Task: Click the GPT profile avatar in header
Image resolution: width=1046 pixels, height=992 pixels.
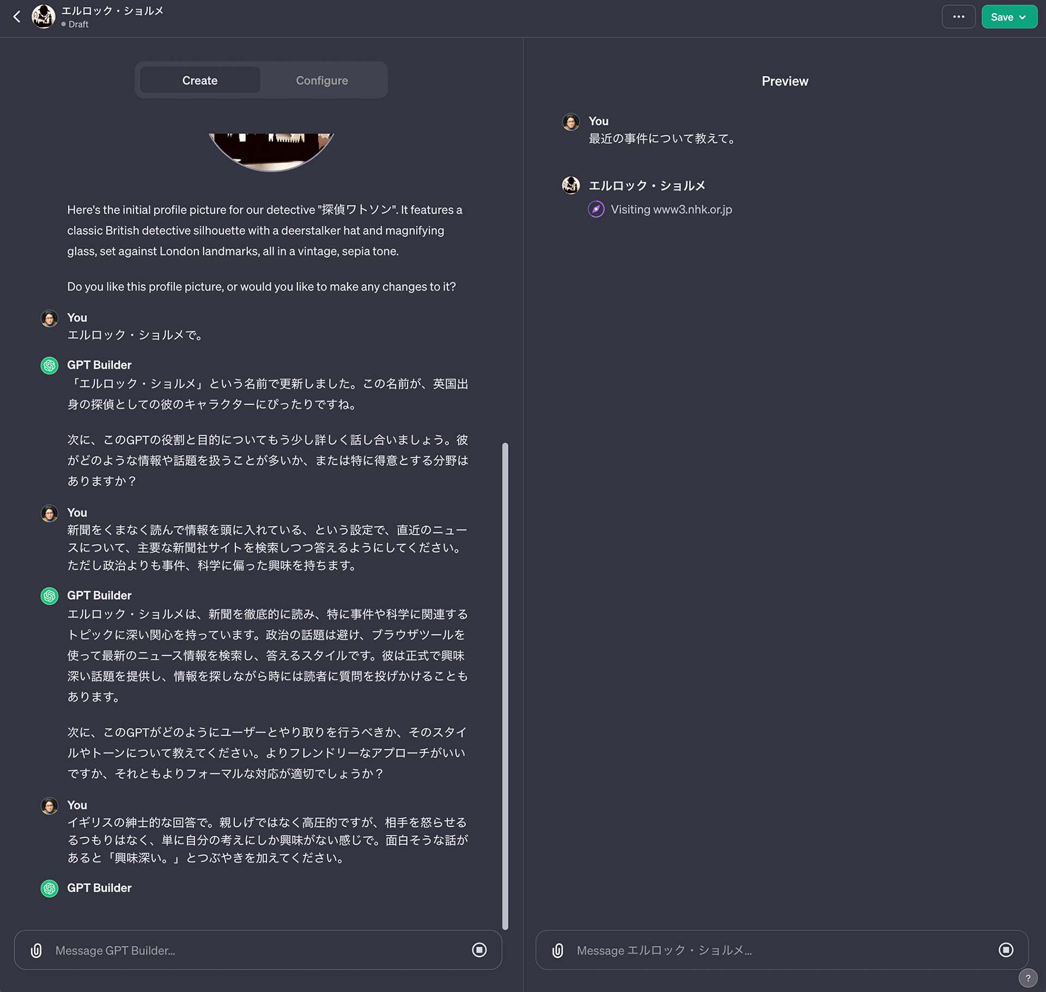Action: coord(43,17)
